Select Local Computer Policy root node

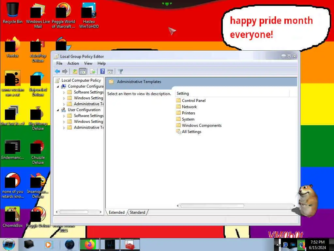pos(81,80)
